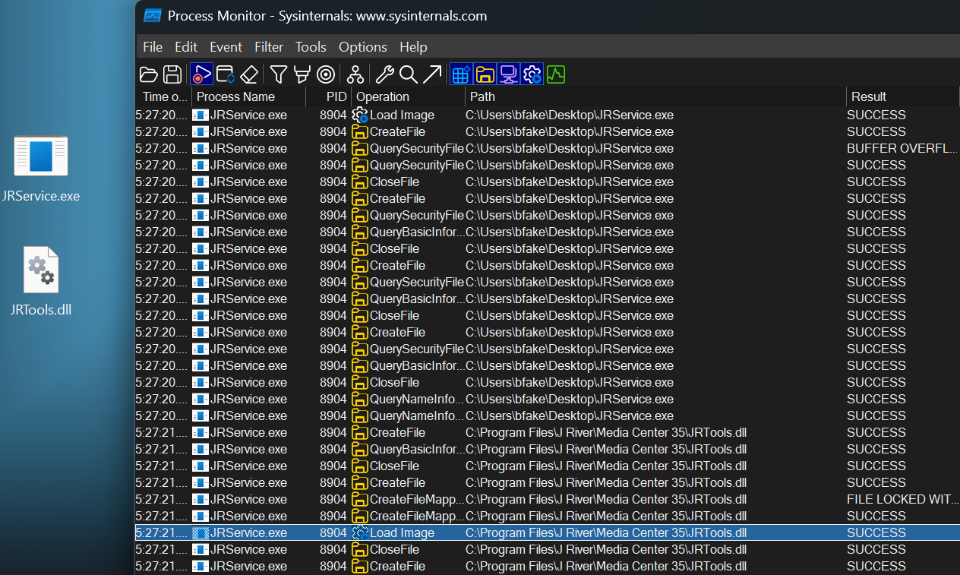Screen dimensions: 960x575
Task: Enable Show Profiling Events in toolbar
Action: (556, 74)
